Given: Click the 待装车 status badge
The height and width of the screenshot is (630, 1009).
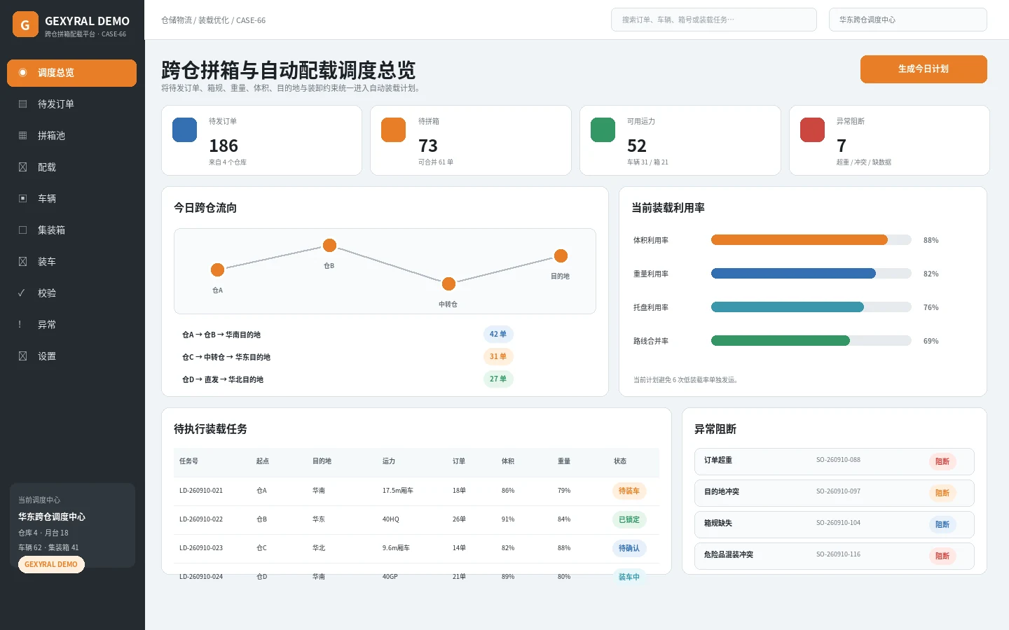Looking at the screenshot, I should (629, 491).
